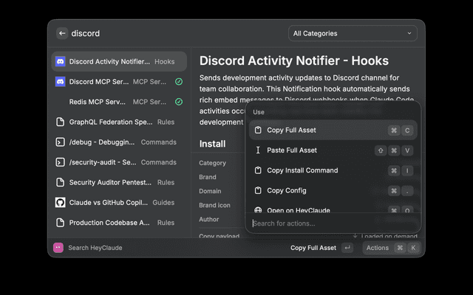Select Security Auditor Pentest Rules row
473x295 pixels.
(119, 182)
